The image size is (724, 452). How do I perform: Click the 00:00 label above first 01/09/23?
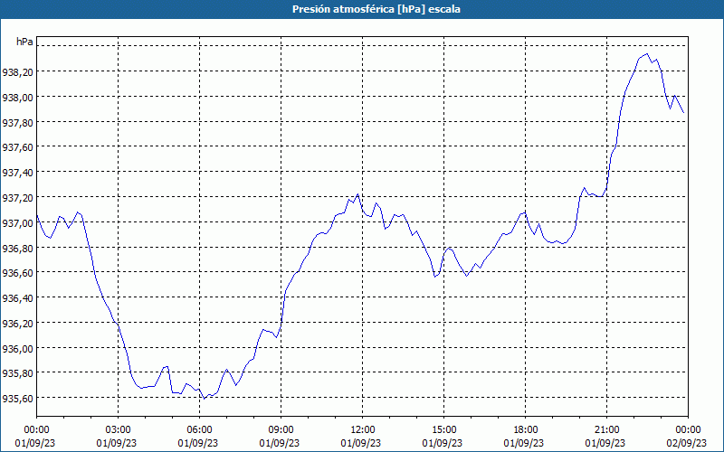(x=36, y=430)
